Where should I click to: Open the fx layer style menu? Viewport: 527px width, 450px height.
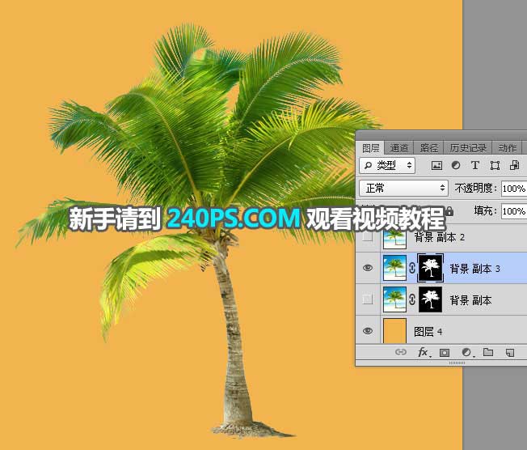tap(424, 352)
